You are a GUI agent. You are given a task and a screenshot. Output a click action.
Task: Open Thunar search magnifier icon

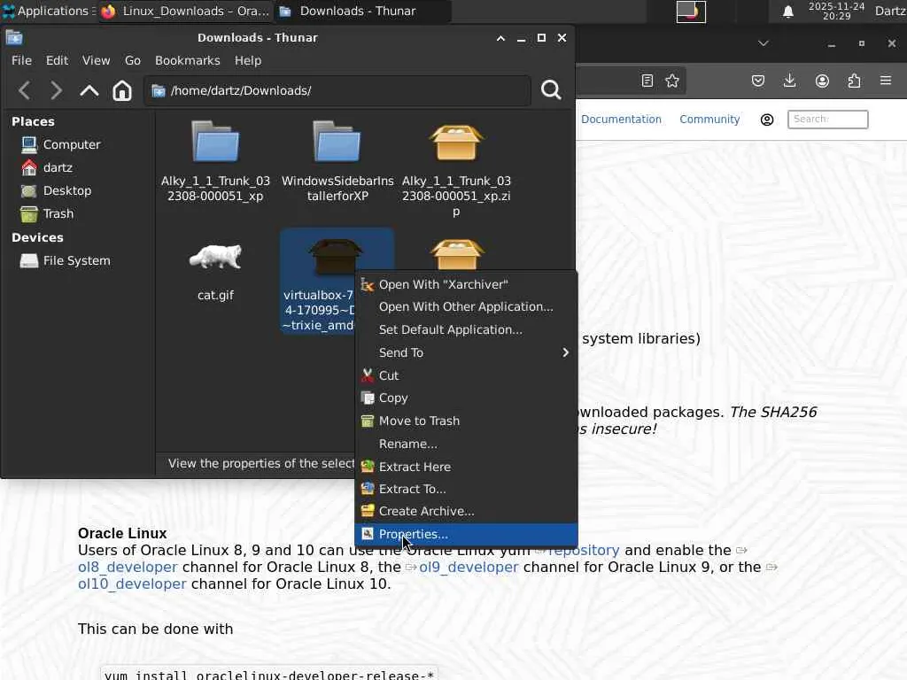click(x=551, y=89)
